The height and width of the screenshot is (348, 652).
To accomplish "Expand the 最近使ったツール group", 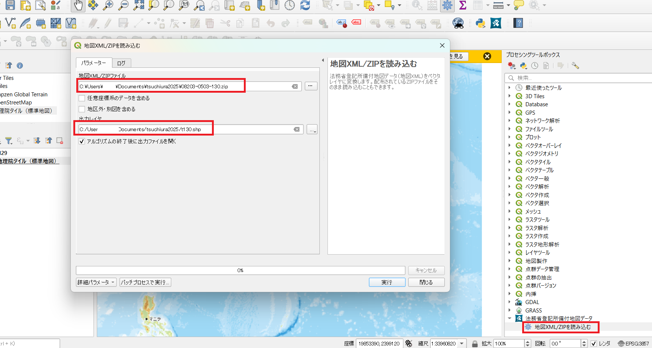I will click(509, 88).
